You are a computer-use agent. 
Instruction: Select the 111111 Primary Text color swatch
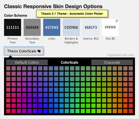12,27
